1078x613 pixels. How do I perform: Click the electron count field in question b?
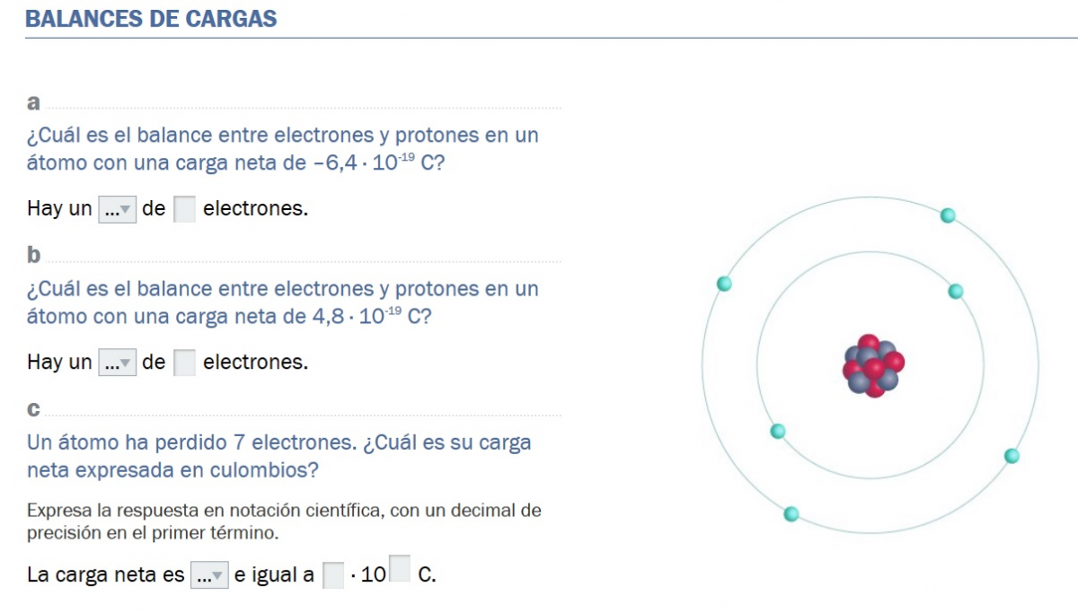pyautogui.click(x=184, y=363)
